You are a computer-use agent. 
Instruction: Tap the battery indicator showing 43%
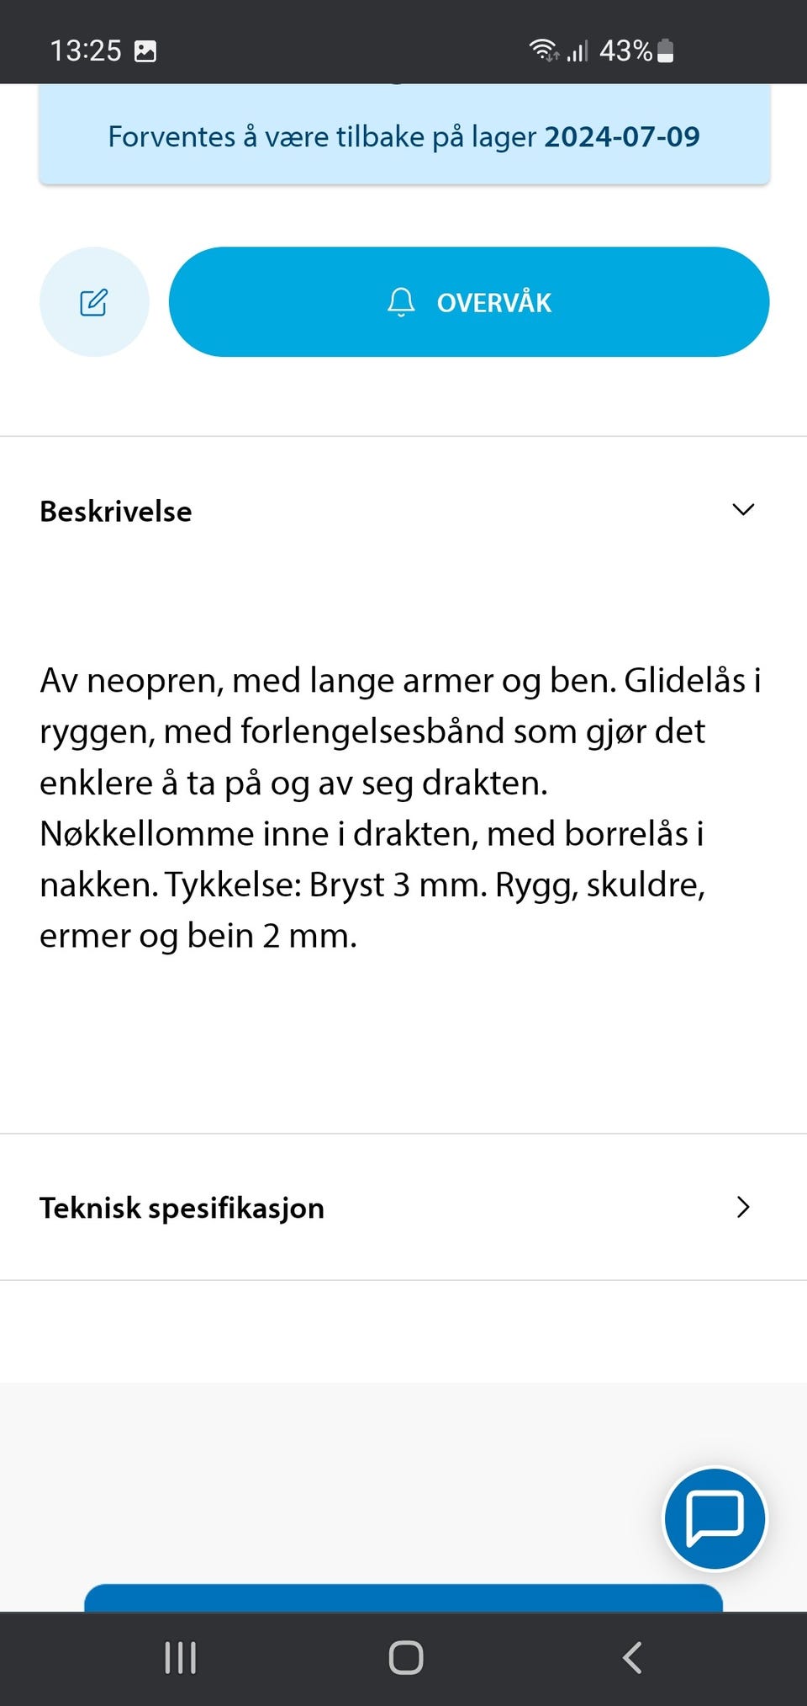635,51
